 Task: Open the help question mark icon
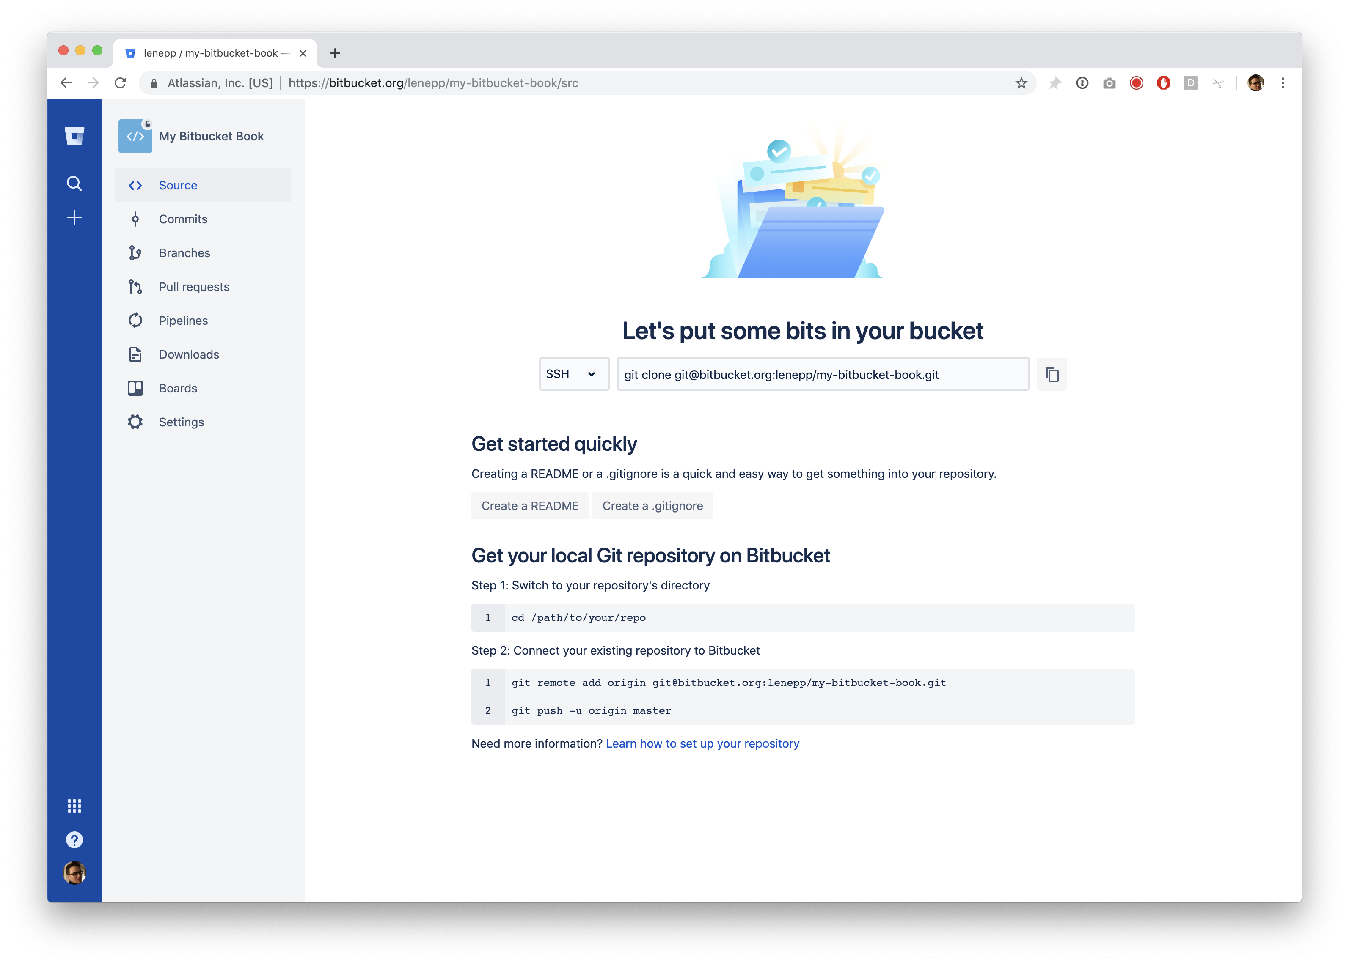pyautogui.click(x=74, y=840)
